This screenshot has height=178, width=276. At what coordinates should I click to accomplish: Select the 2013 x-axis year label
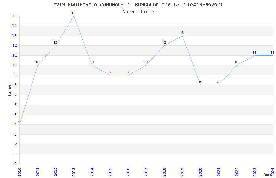(x=74, y=172)
